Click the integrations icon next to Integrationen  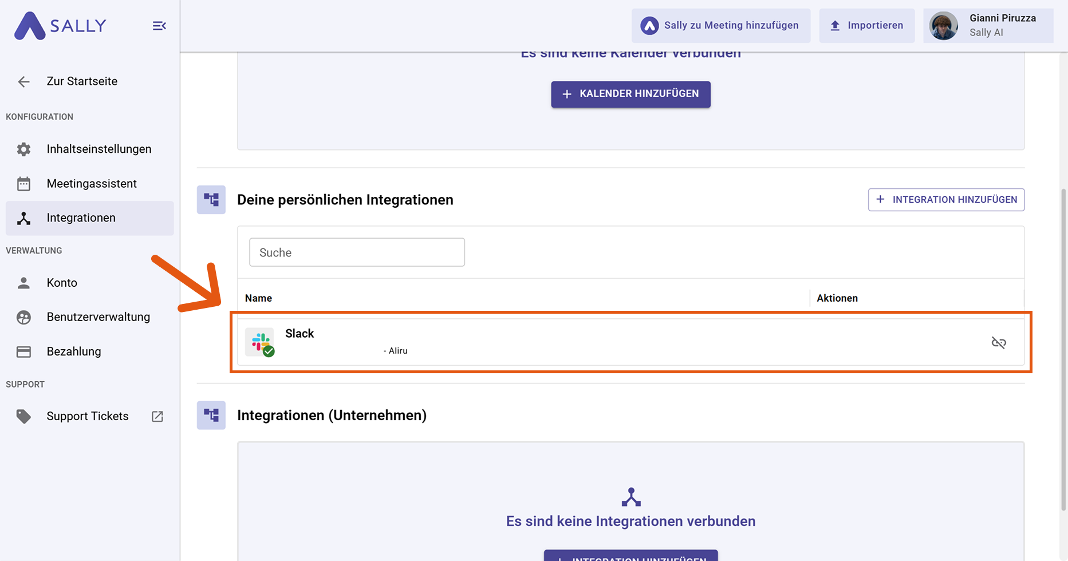[23, 218]
